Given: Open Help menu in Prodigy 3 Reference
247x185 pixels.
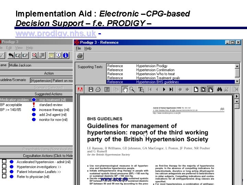Looking at the screenshot, I should coord(88,48).
